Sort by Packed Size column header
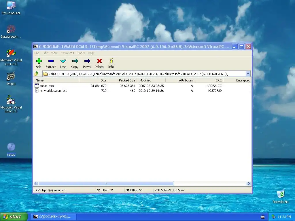This screenshot has width=295, height=221. tap(122, 80)
